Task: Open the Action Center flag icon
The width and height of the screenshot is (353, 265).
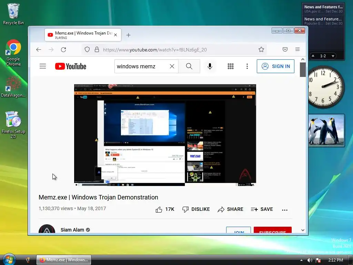Action: 318,260
